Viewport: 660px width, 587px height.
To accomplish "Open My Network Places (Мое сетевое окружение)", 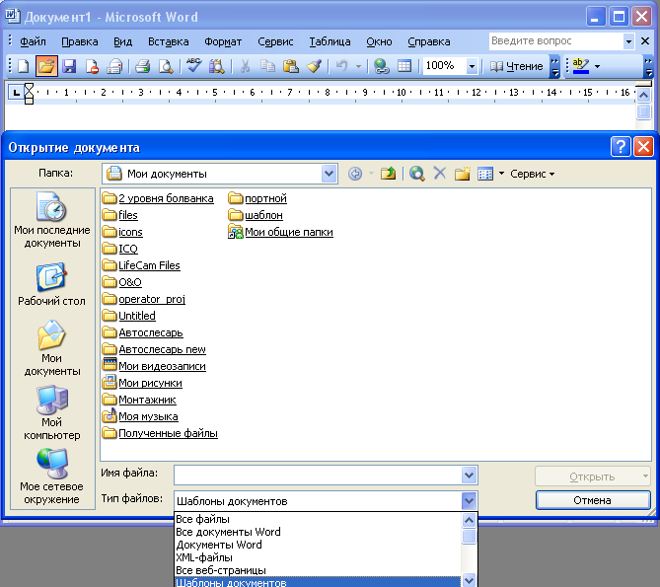I will click(x=51, y=477).
